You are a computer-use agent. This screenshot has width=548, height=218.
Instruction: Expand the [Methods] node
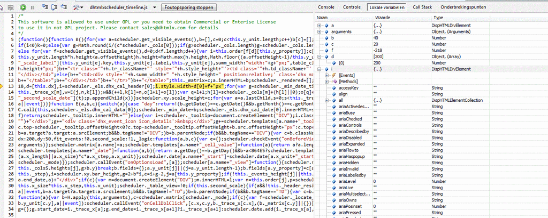(x=326, y=82)
